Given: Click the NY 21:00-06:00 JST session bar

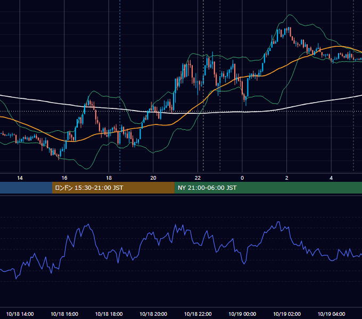Looking at the screenshot, I should tap(268, 188).
